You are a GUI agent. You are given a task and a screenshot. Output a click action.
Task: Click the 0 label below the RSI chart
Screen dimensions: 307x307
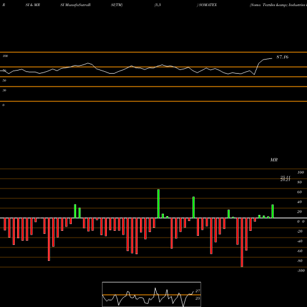coord(3,105)
